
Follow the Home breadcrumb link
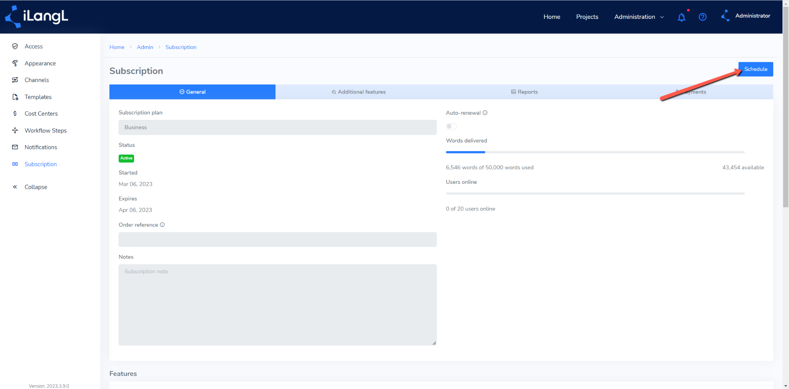pos(117,47)
